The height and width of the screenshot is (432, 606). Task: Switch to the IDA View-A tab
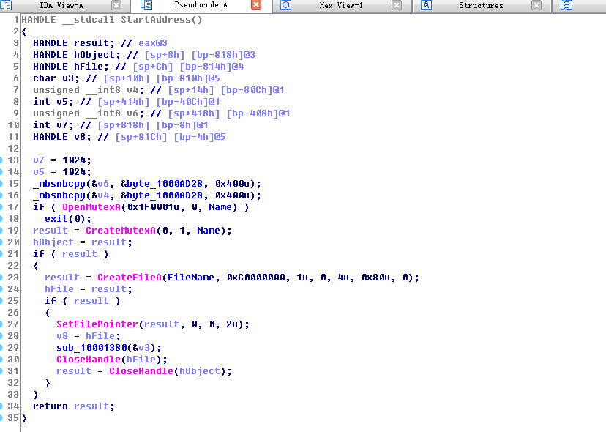coord(61,5)
